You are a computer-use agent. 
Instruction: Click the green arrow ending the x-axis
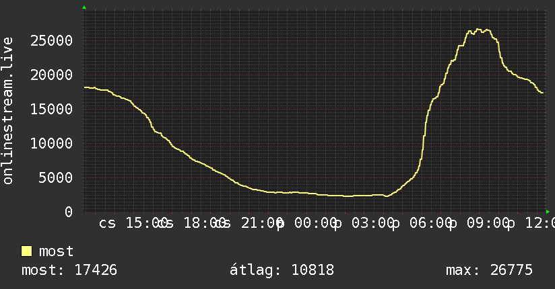coord(548,212)
